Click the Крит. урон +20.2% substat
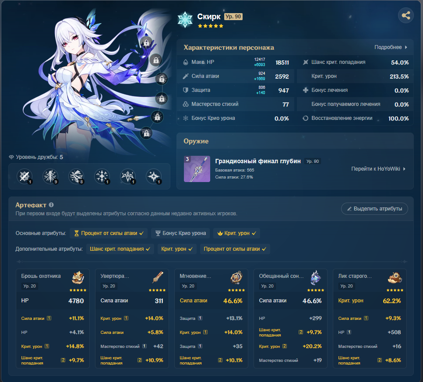The width and height of the screenshot is (423, 382). coord(290,346)
